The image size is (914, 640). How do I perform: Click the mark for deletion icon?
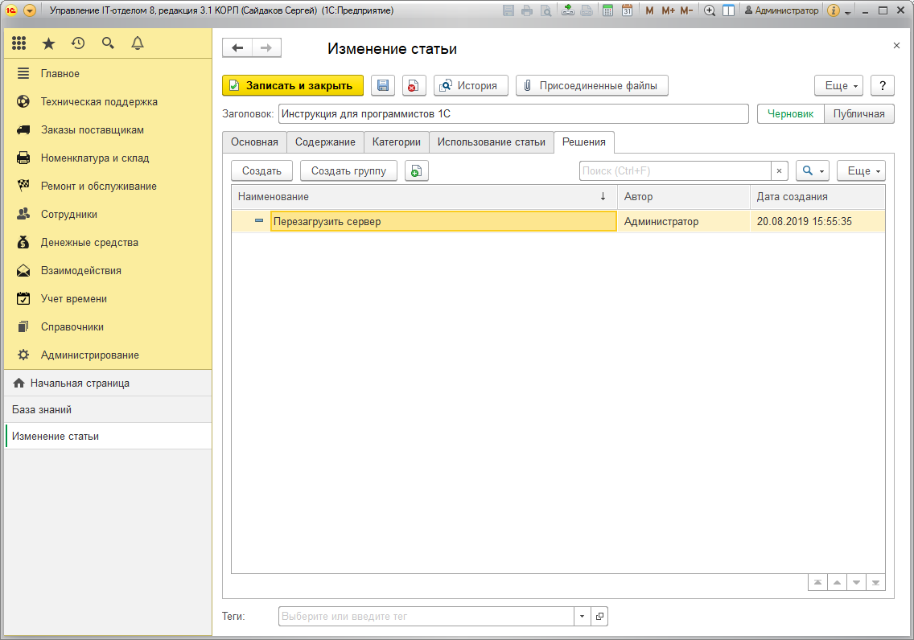point(414,85)
